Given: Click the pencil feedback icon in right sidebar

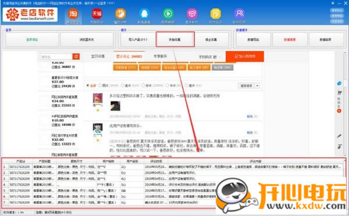Looking at the screenshot, I should 339,136.
